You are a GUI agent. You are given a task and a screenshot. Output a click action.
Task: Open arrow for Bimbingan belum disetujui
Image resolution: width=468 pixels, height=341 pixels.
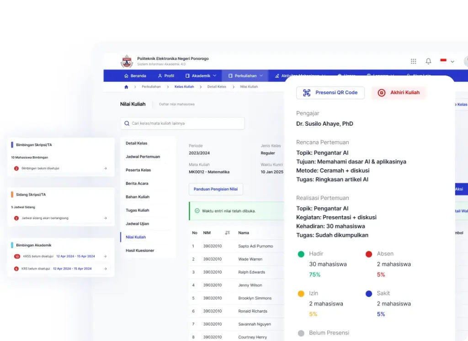(105, 168)
